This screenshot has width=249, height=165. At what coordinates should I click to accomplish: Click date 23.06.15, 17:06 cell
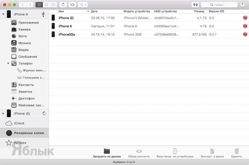[x=103, y=18]
